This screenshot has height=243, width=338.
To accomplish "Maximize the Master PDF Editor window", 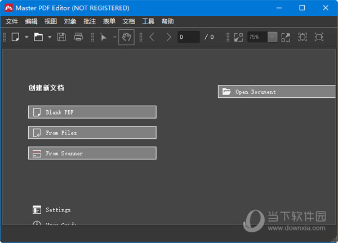I will 302,8.
